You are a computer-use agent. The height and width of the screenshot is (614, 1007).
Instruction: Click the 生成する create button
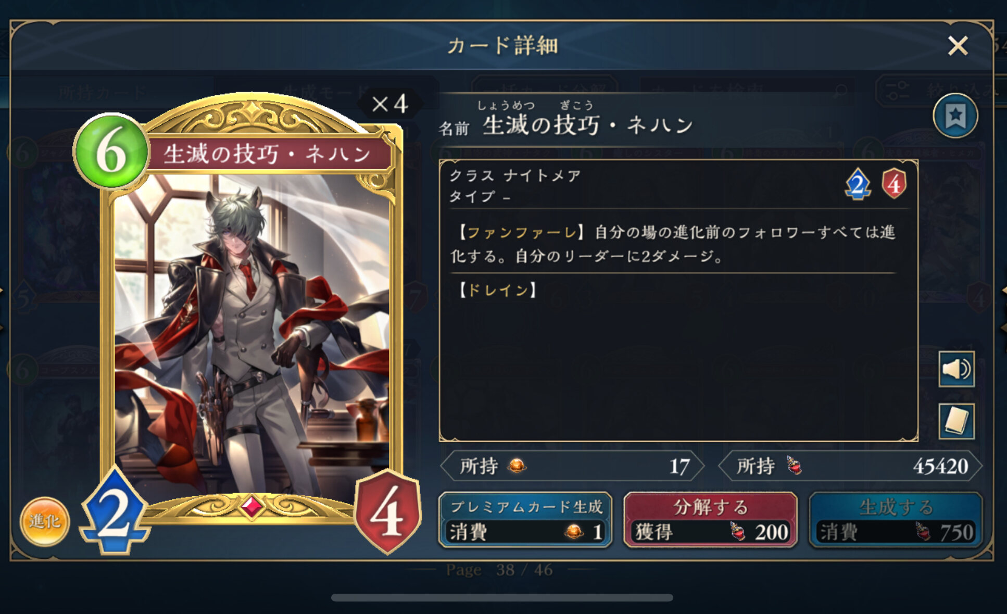coord(896,520)
